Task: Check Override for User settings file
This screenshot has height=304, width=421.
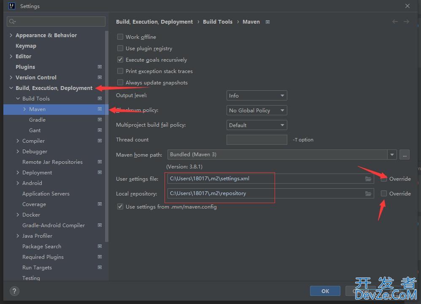Action: [384, 179]
